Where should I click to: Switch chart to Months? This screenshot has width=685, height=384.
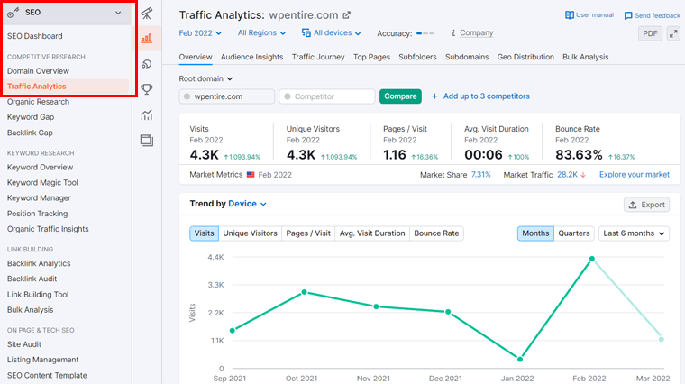(535, 233)
